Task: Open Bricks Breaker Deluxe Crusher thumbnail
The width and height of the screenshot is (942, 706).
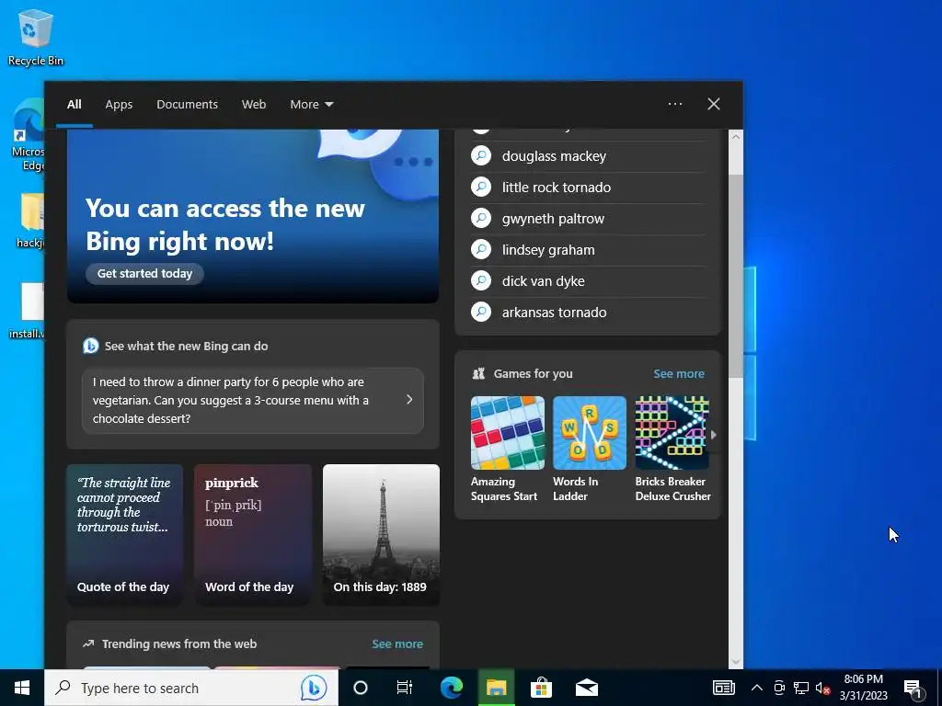Action: (x=672, y=432)
